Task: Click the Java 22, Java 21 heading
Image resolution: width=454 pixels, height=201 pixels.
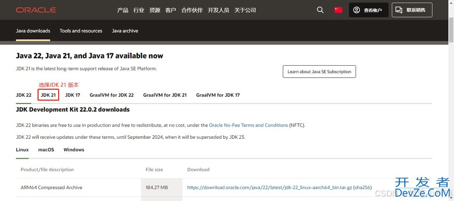Action: click(89, 56)
